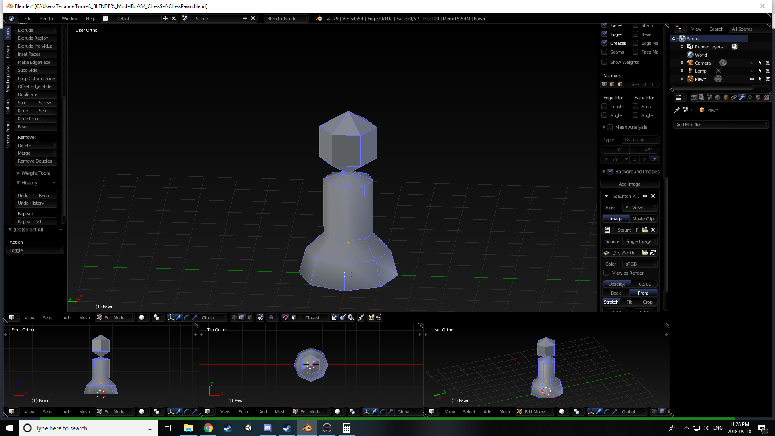775x436 pixels.
Task: Select face select mode in main viewport header
Action: pyautogui.click(x=250, y=318)
